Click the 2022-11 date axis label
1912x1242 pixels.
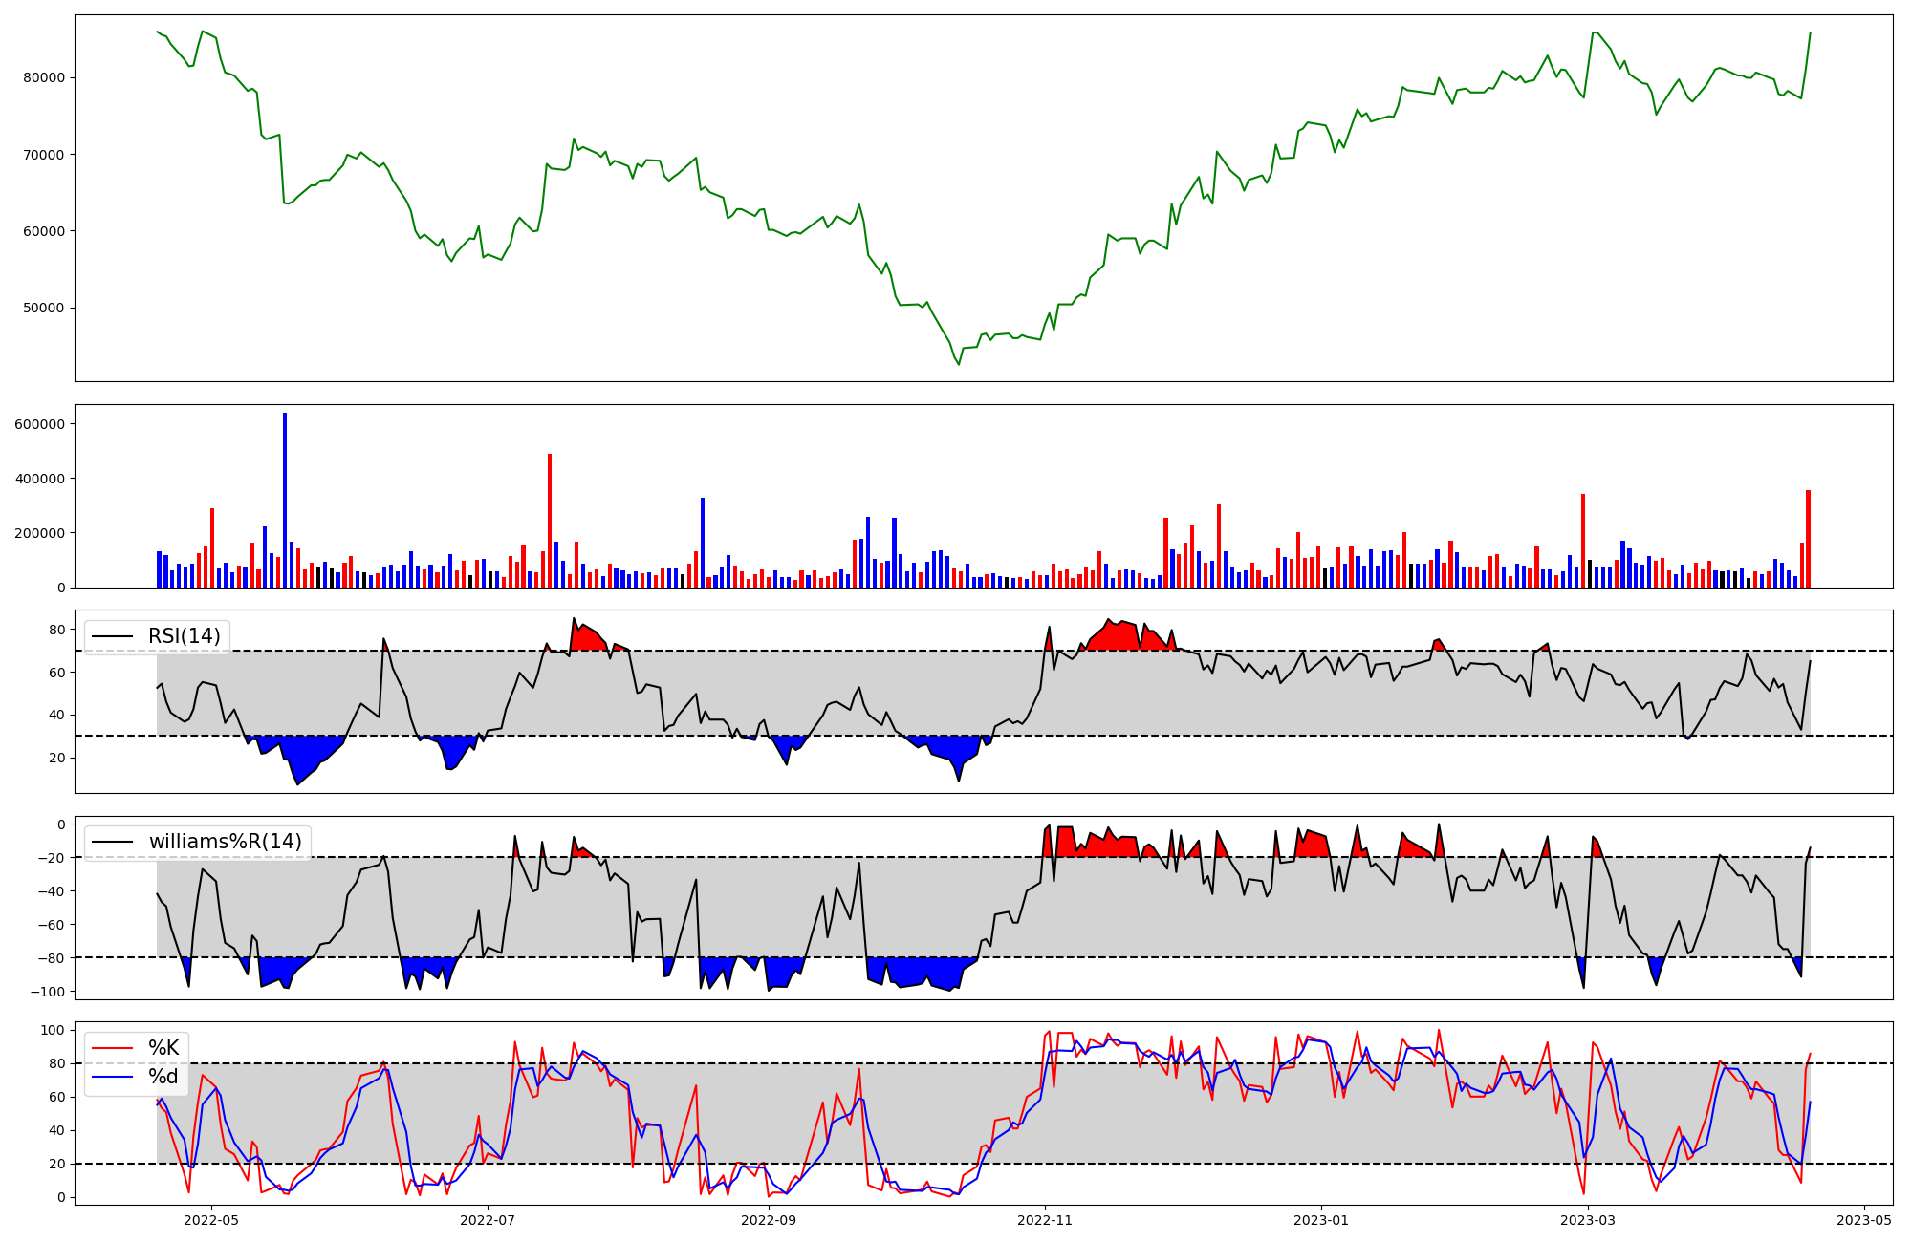(x=1045, y=1220)
